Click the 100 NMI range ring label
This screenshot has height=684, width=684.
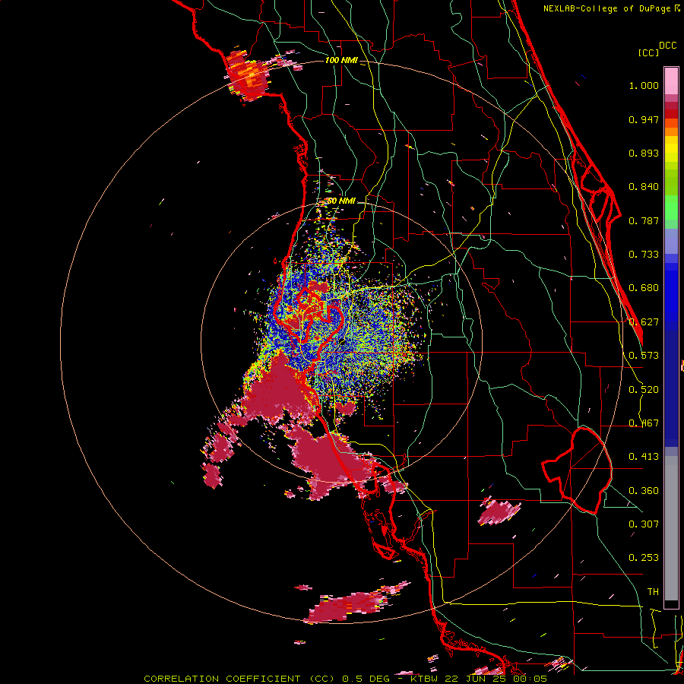(341, 60)
